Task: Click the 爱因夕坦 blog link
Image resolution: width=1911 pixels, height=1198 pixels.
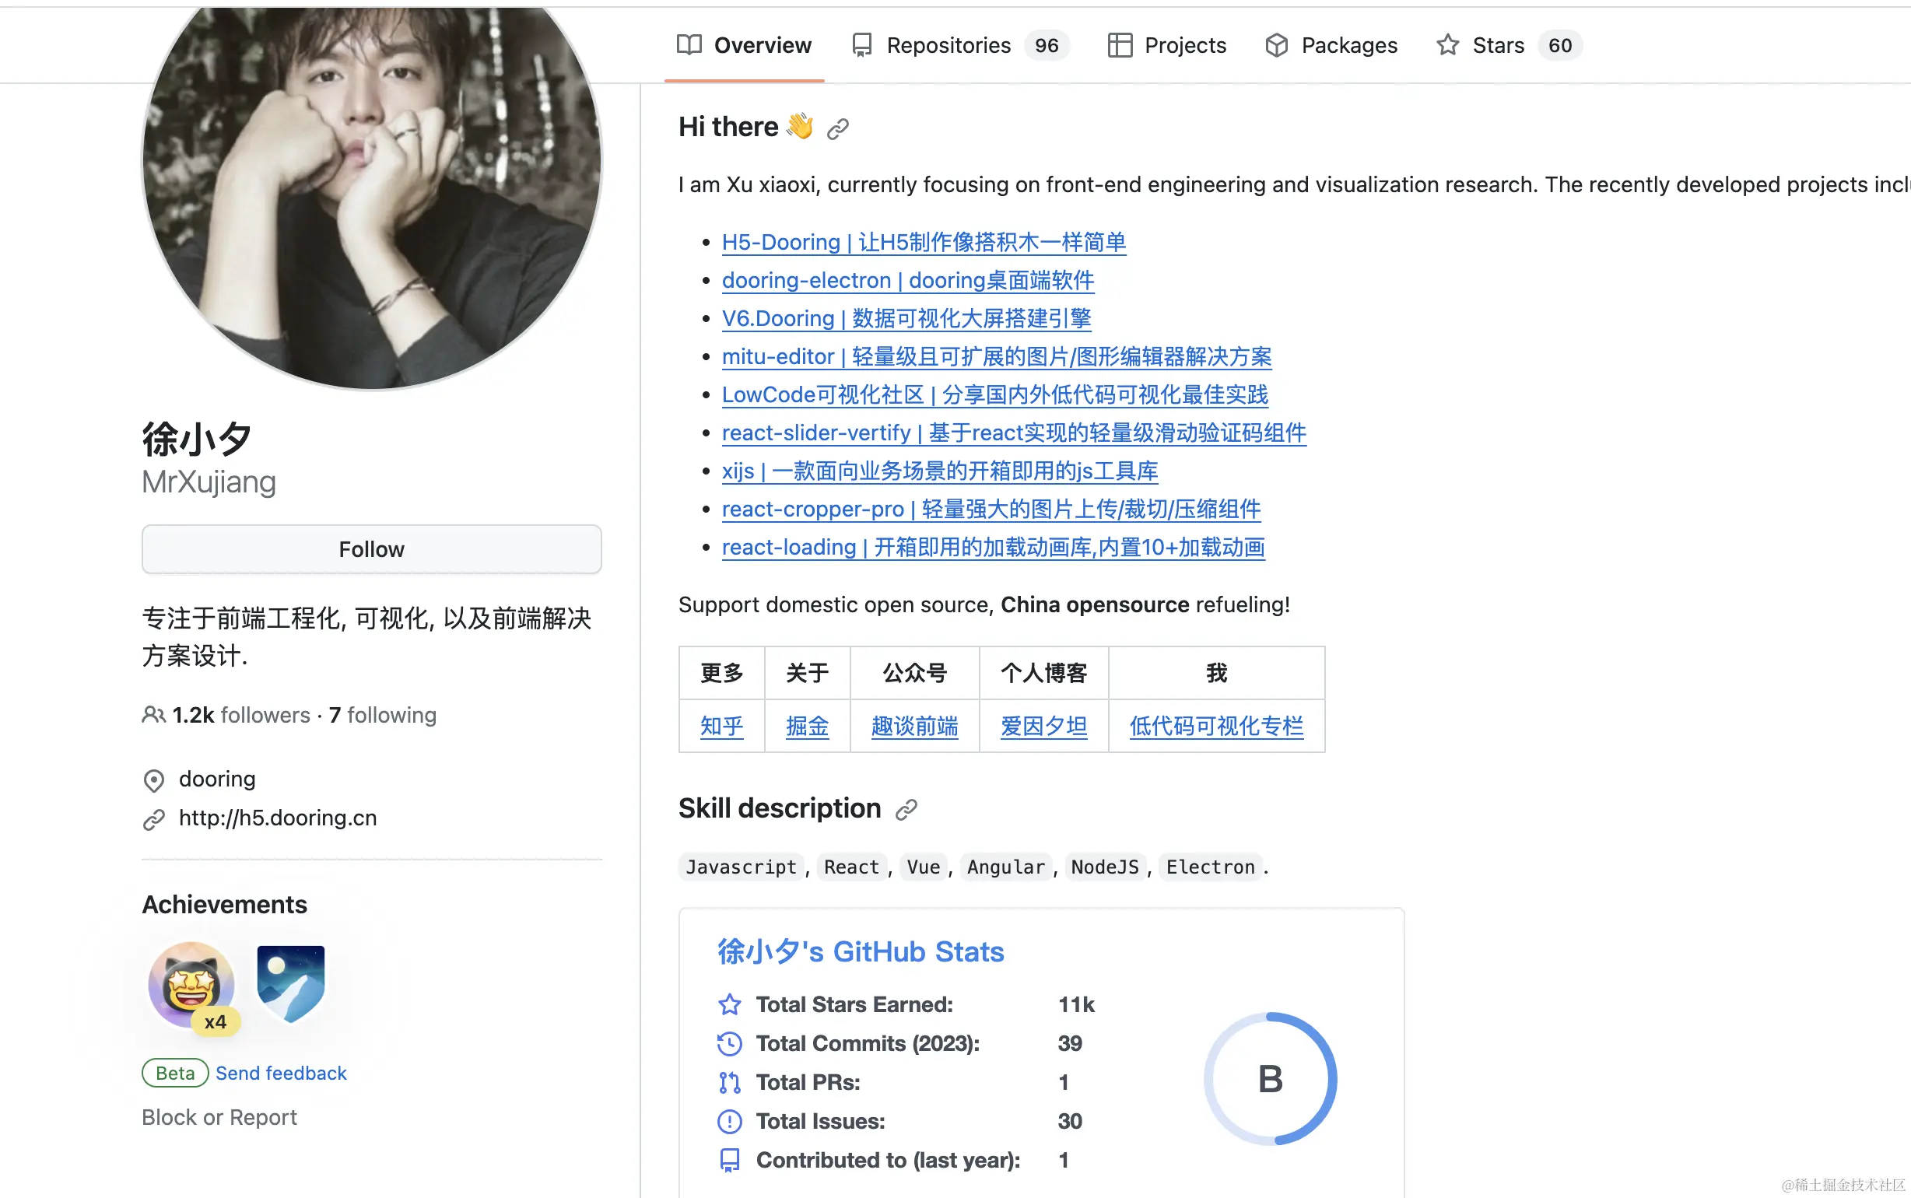Action: pyautogui.click(x=1043, y=726)
